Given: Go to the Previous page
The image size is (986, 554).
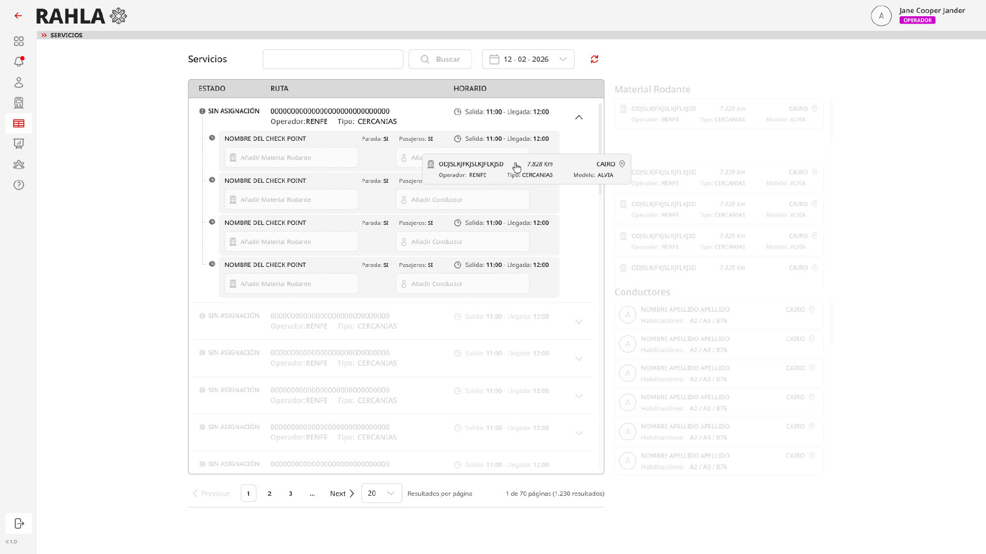Looking at the screenshot, I should (x=212, y=493).
